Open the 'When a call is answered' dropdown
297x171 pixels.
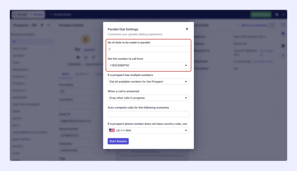[148, 98]
